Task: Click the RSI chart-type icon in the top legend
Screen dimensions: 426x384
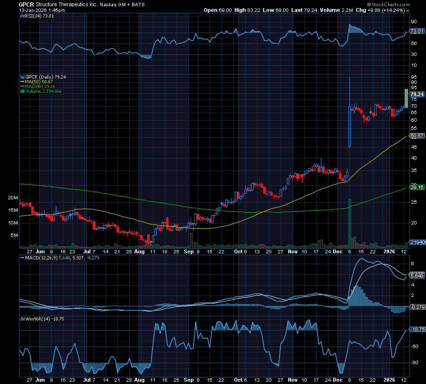Action: 22,16
